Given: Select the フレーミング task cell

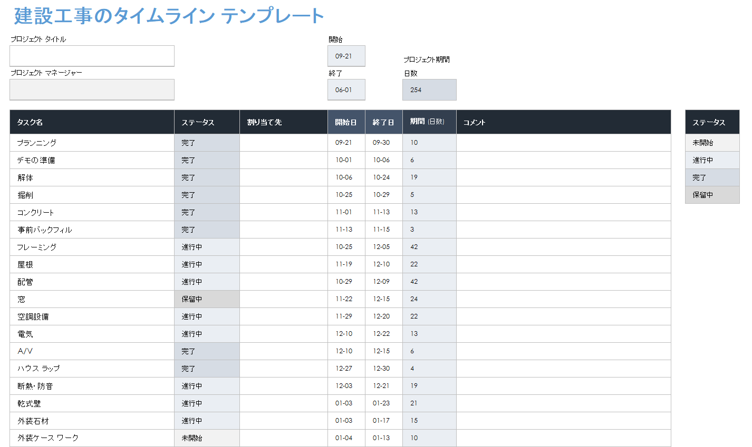Looking at the screenshot, I should point(92,247).
